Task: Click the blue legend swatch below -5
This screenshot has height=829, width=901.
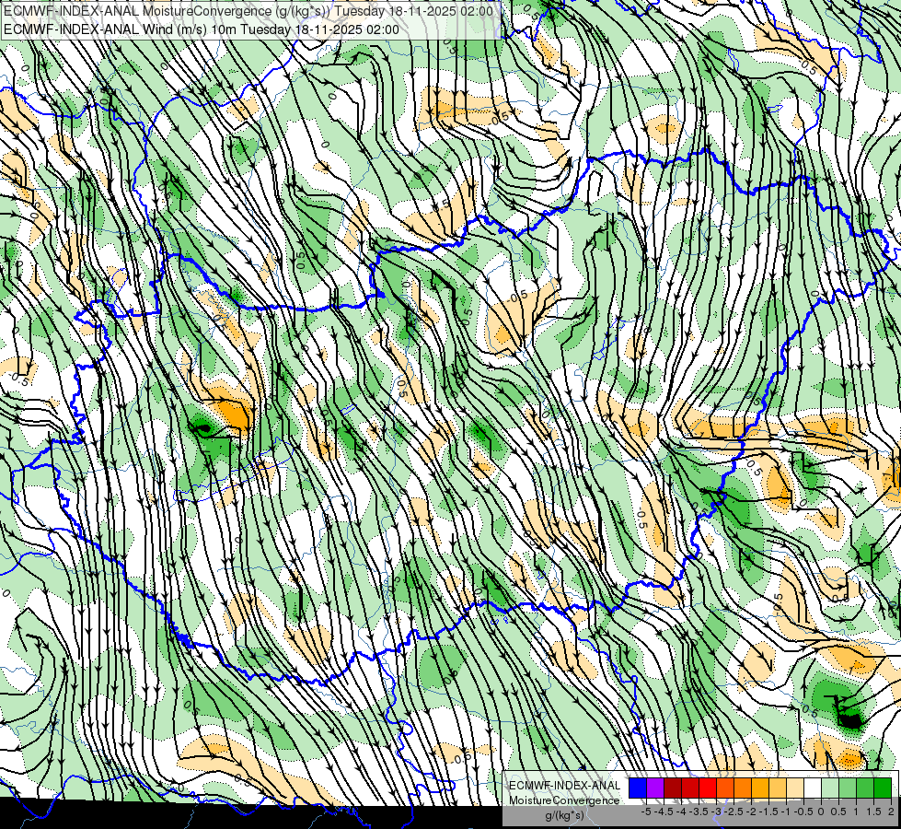Action: pos(638,788)
